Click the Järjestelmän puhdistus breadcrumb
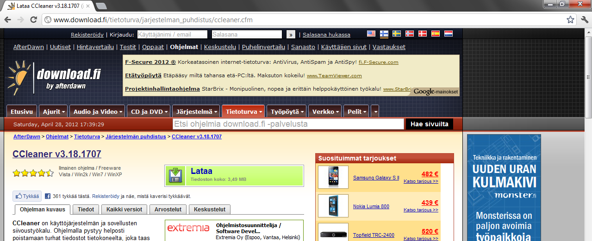 136,137
